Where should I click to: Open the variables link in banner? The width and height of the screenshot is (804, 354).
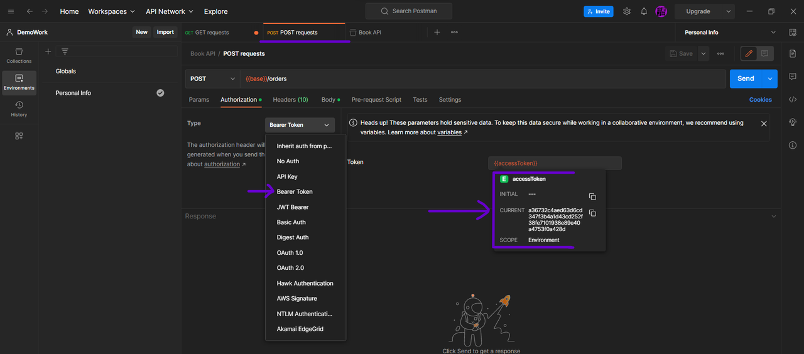449,132
